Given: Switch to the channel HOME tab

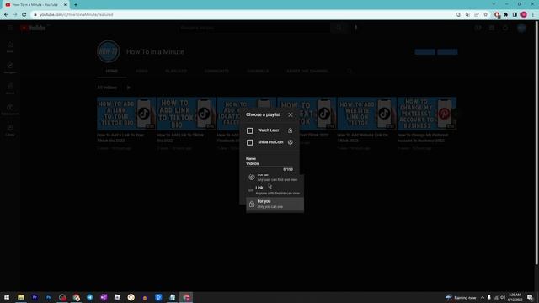Looking at the screenshot, I should [x=112, y=71].
